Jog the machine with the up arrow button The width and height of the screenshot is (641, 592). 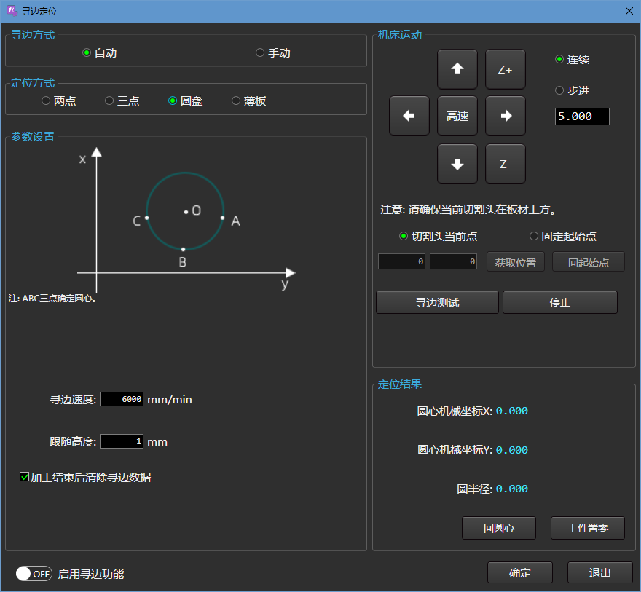pyautogui.click(x=457, y=69)
